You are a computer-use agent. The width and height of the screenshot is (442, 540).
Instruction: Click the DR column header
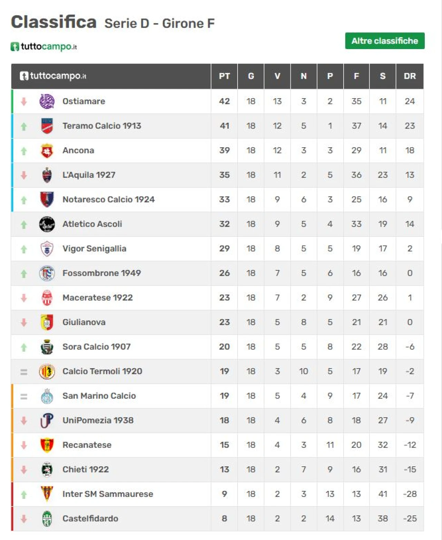coord(410,76)
